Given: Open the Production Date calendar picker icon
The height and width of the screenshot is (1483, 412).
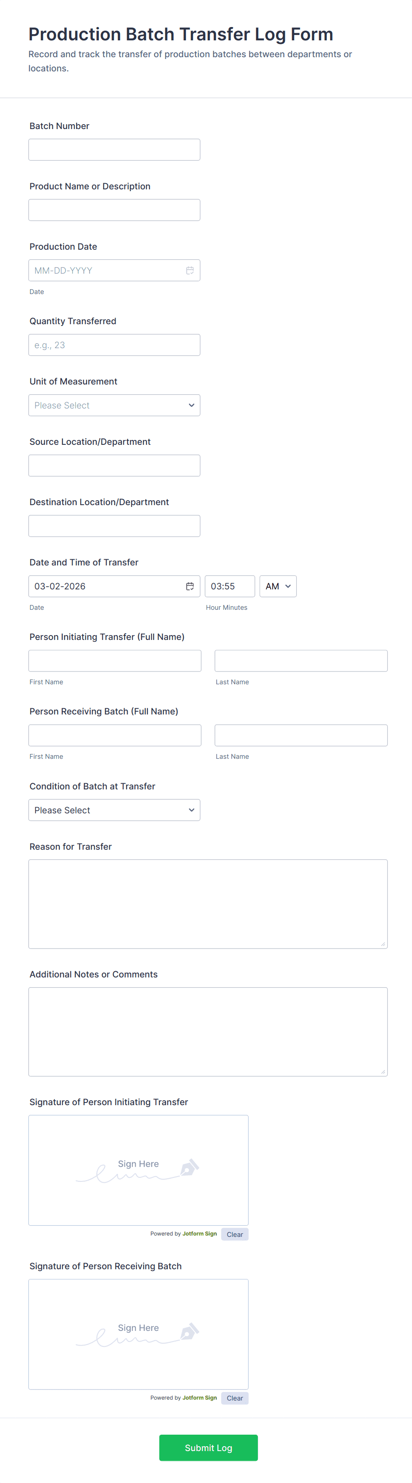Looking at the screenshot, I should point(190,271).
